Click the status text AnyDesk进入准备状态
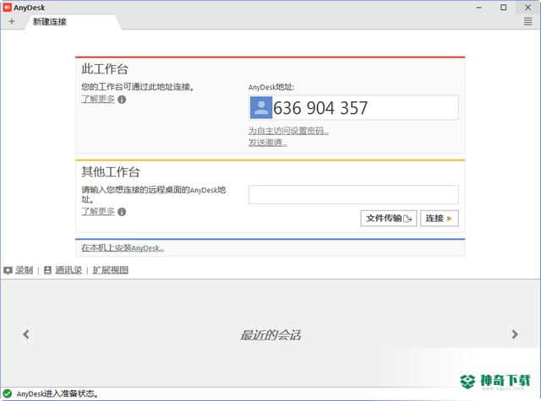 pos(57,393)
